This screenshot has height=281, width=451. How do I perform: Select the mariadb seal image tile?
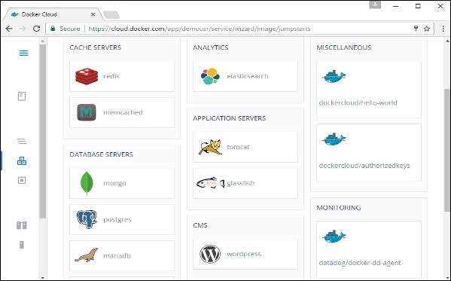[x=122, y=256]
